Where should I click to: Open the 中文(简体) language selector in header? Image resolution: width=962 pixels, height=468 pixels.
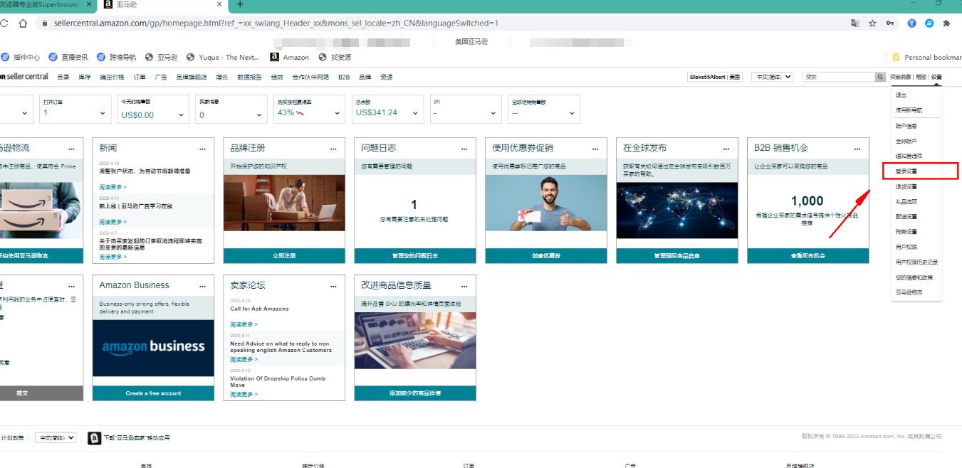coord(772,77)
